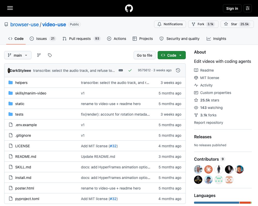Open the hamburger navigation menu
This screenshot has width=258, height=206.
(10, 8)
